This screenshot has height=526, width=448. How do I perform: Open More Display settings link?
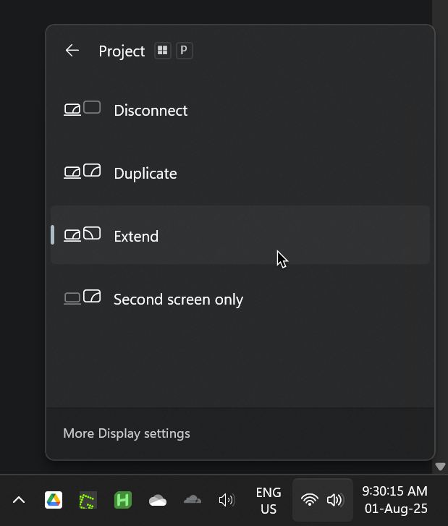pos(127,433)
